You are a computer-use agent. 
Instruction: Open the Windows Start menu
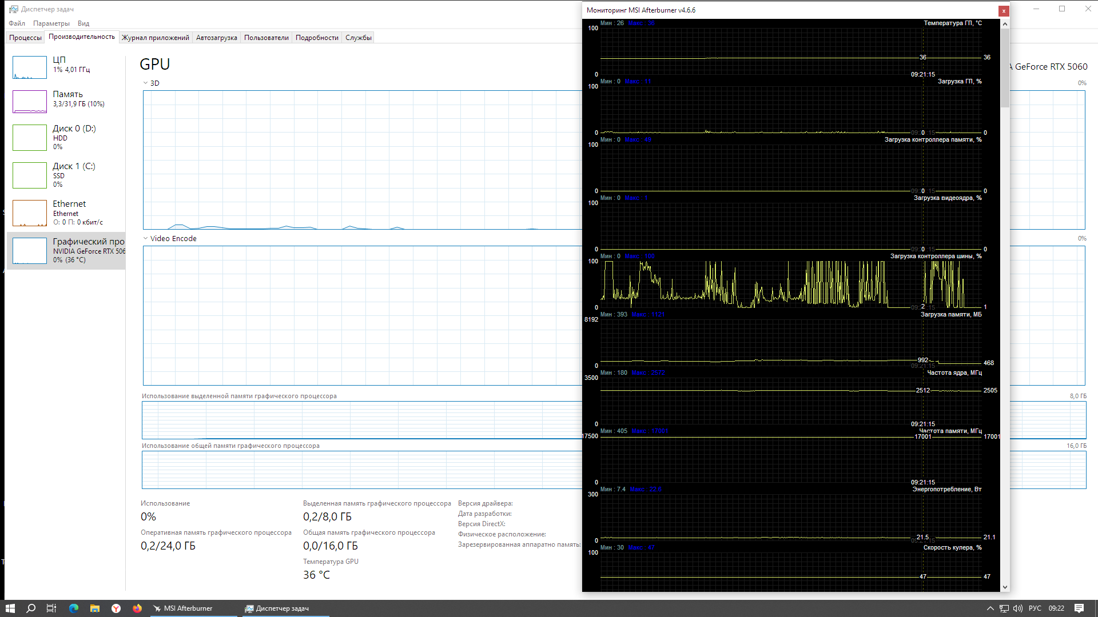pos(10,608)
